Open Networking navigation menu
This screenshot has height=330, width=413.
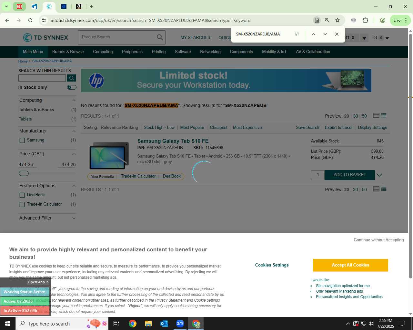pyautogui.click(x=210, y=52)
